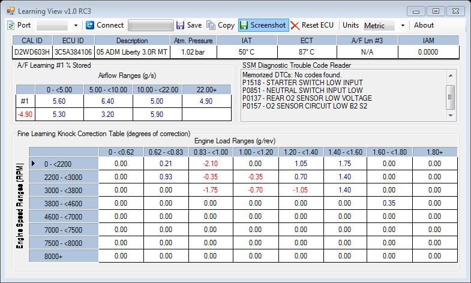The width and height of the screenshot is (471, 283).
Task: Select the CAL ID column header
Action: pos(32,40)
